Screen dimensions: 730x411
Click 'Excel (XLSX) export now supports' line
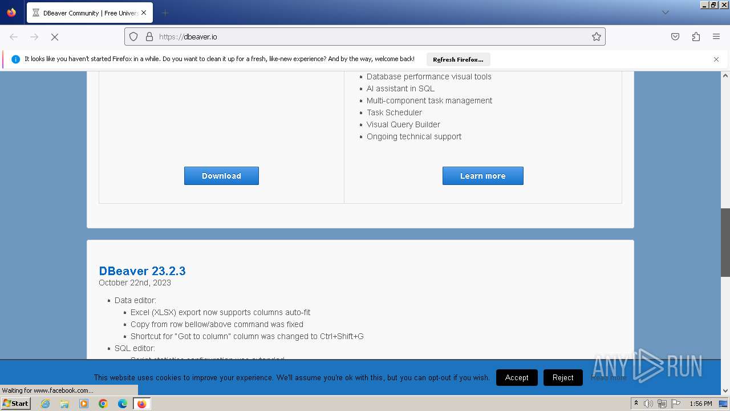(220, 312)
